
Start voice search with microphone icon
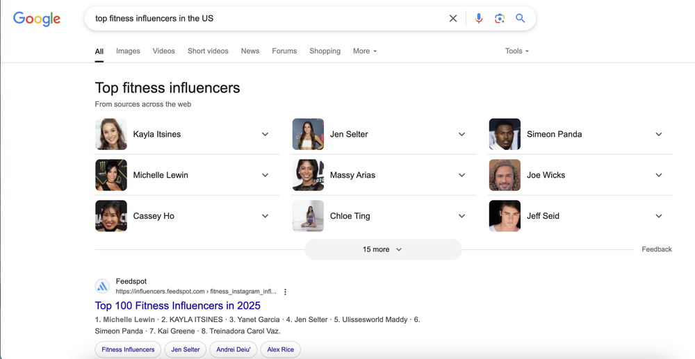pyautogui.click(x=479, y=19)
